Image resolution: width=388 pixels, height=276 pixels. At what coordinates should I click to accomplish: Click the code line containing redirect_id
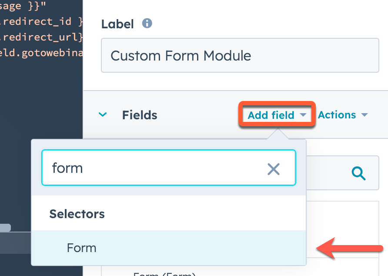(41, 21)
